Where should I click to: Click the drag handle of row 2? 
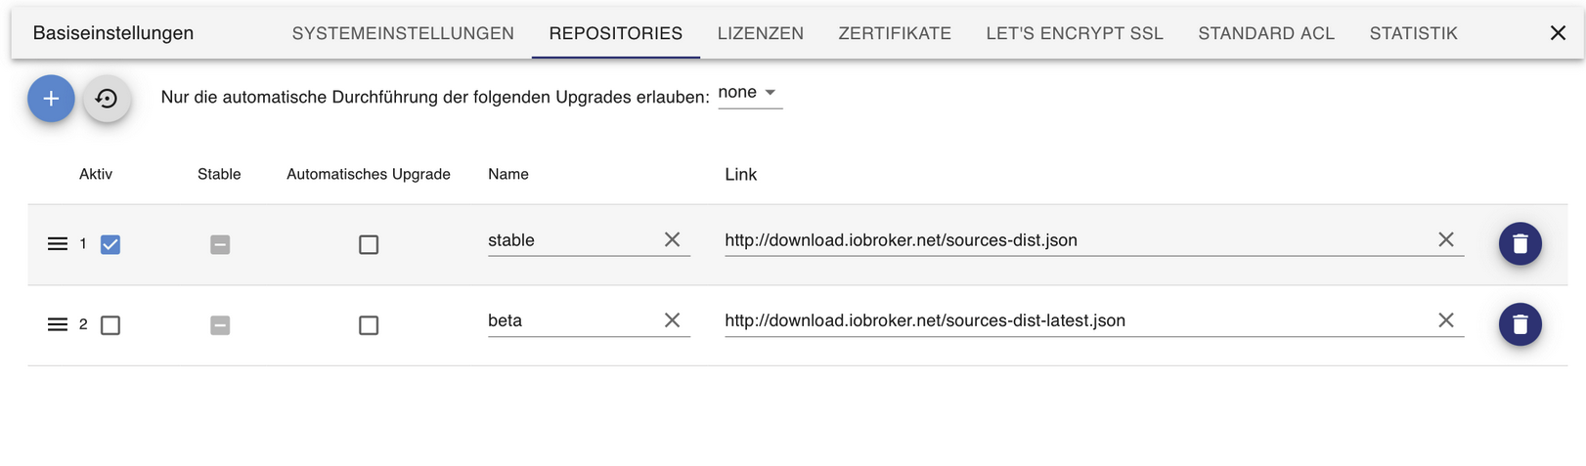point(58,324)
